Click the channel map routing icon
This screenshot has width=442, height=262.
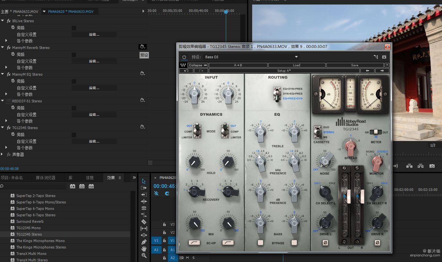click(x=376, y=57)
